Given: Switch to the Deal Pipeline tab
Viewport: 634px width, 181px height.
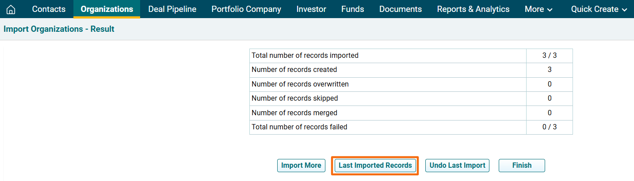Looking at the screenshot, I should tap(172, 9).
